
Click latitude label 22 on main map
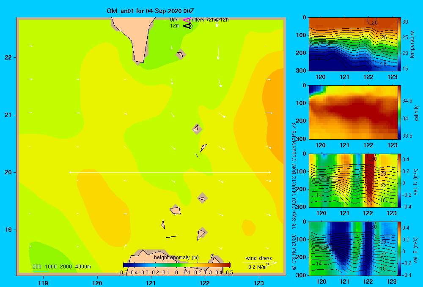click(8, 57)
